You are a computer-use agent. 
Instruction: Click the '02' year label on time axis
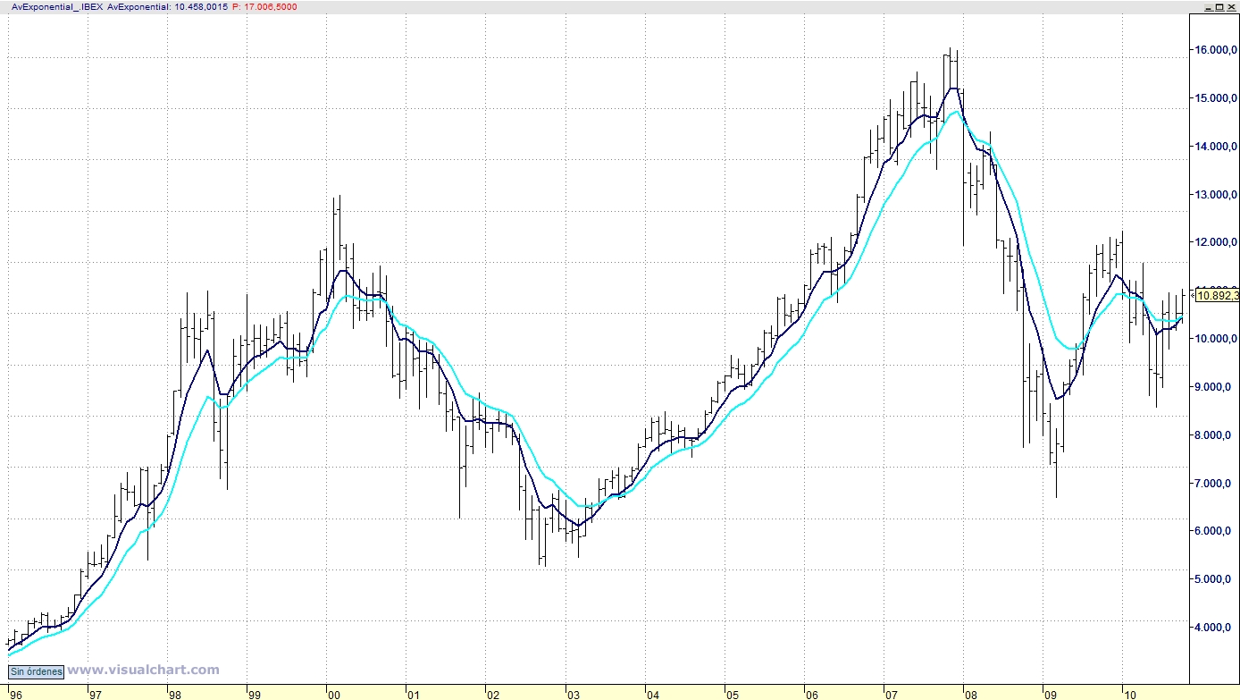click(492, 694)
